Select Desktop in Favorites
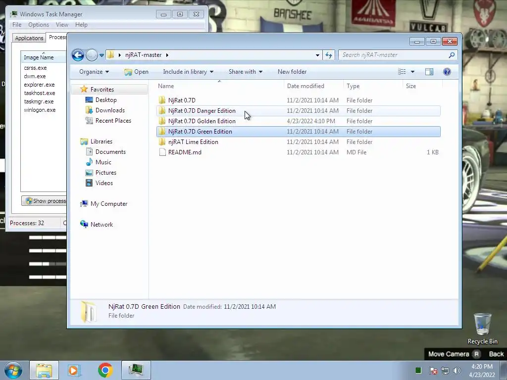Screen dimensions: 507x380 (x=101, y=100)
